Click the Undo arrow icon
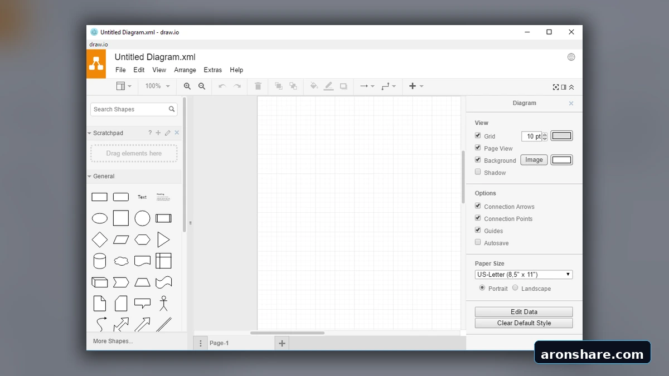 tap(222, 86)
